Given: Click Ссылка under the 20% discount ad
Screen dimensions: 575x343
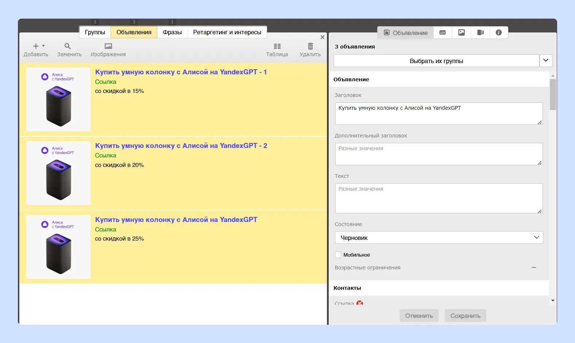Looking at the screenshot, I should pyautogui.click(x=105, y=155).
